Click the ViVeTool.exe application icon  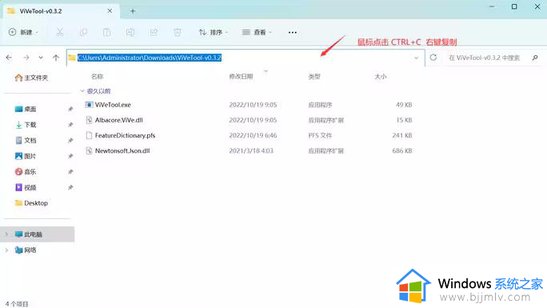click(x=89, y=105)
